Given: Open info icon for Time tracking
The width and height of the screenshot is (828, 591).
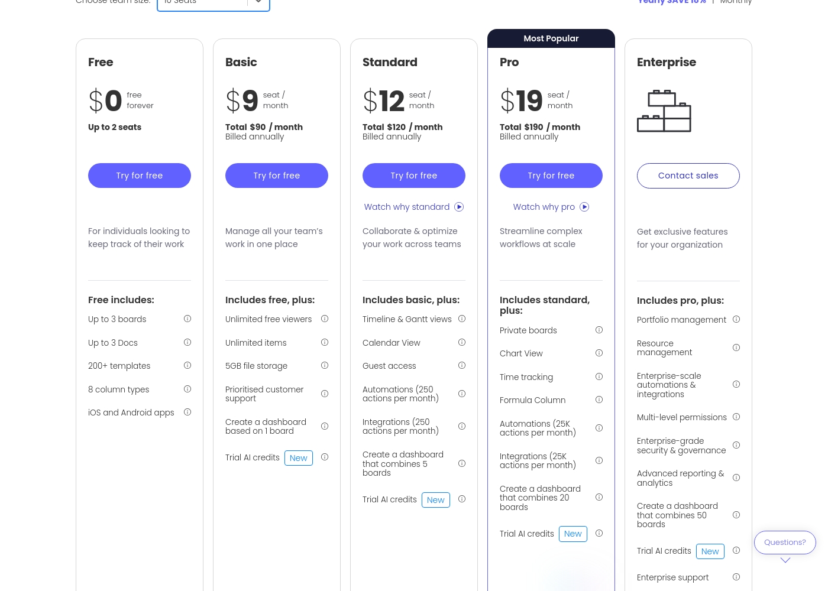Looking at the screenshot, I should click(x=599, y=377).
